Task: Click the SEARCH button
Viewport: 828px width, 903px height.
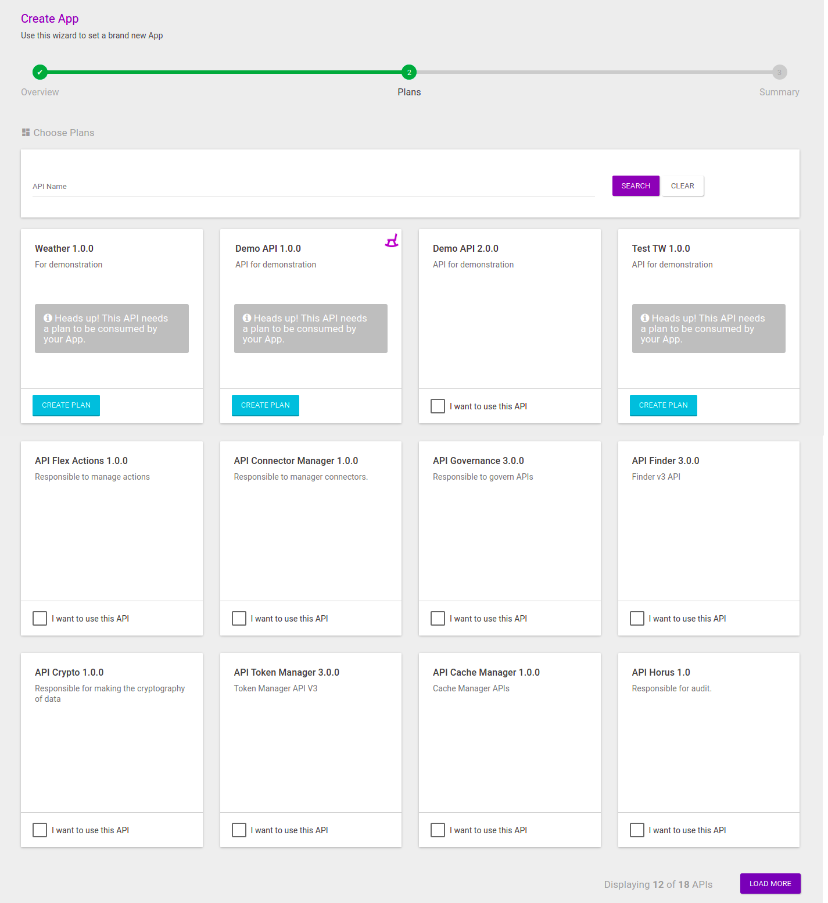Action: tap(635, 185)
